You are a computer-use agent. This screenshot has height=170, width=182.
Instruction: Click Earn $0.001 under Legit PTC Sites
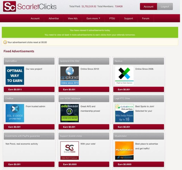(138, 127)
